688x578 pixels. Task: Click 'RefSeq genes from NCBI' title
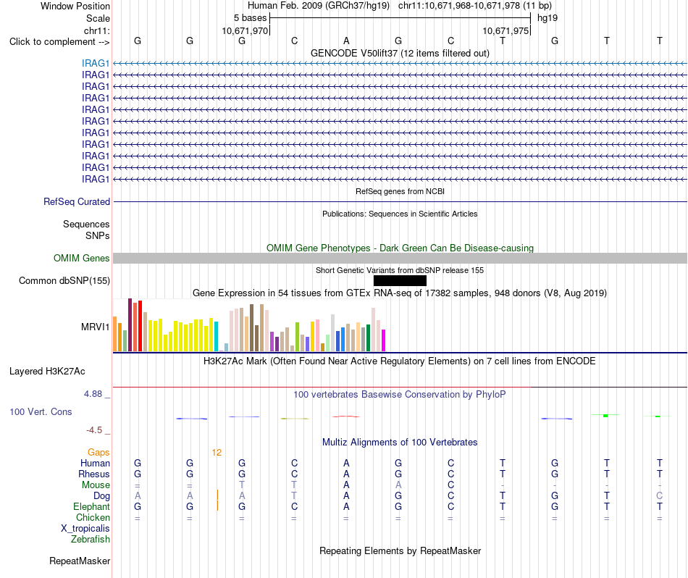[400, 191]
